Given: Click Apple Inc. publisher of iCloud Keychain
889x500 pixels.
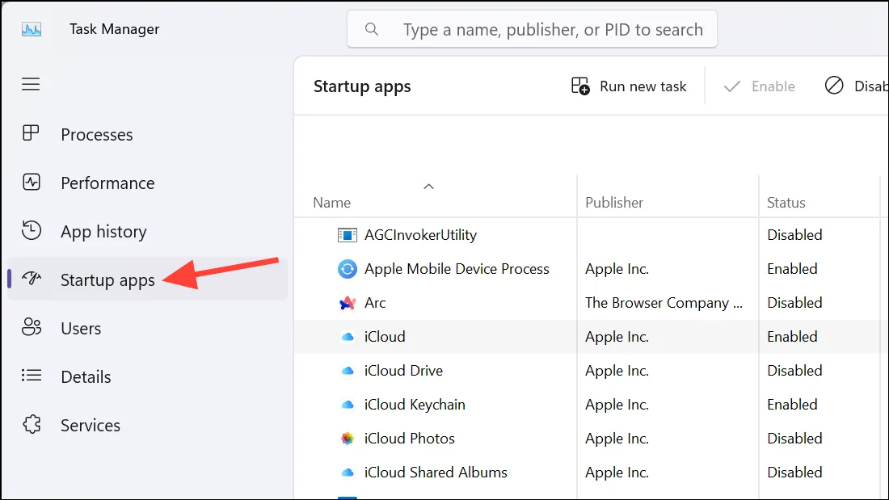Looking at the screenshot, I should (617, 405).
